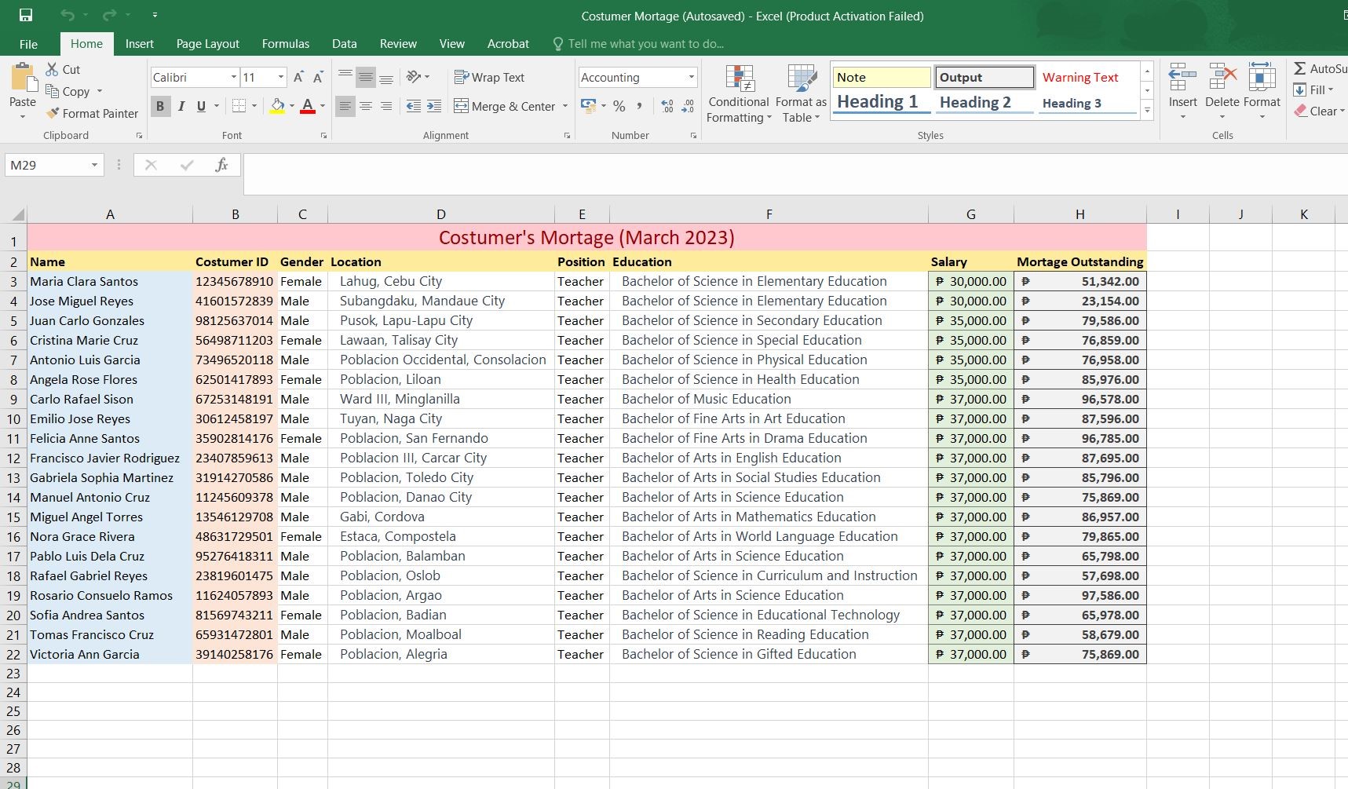Click the Increase Font Size icon

point(298,77)
